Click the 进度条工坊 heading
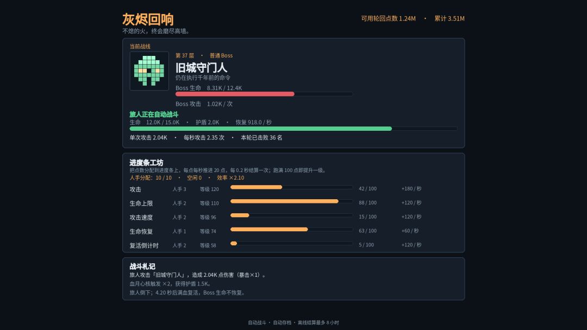 click(146, 163)
